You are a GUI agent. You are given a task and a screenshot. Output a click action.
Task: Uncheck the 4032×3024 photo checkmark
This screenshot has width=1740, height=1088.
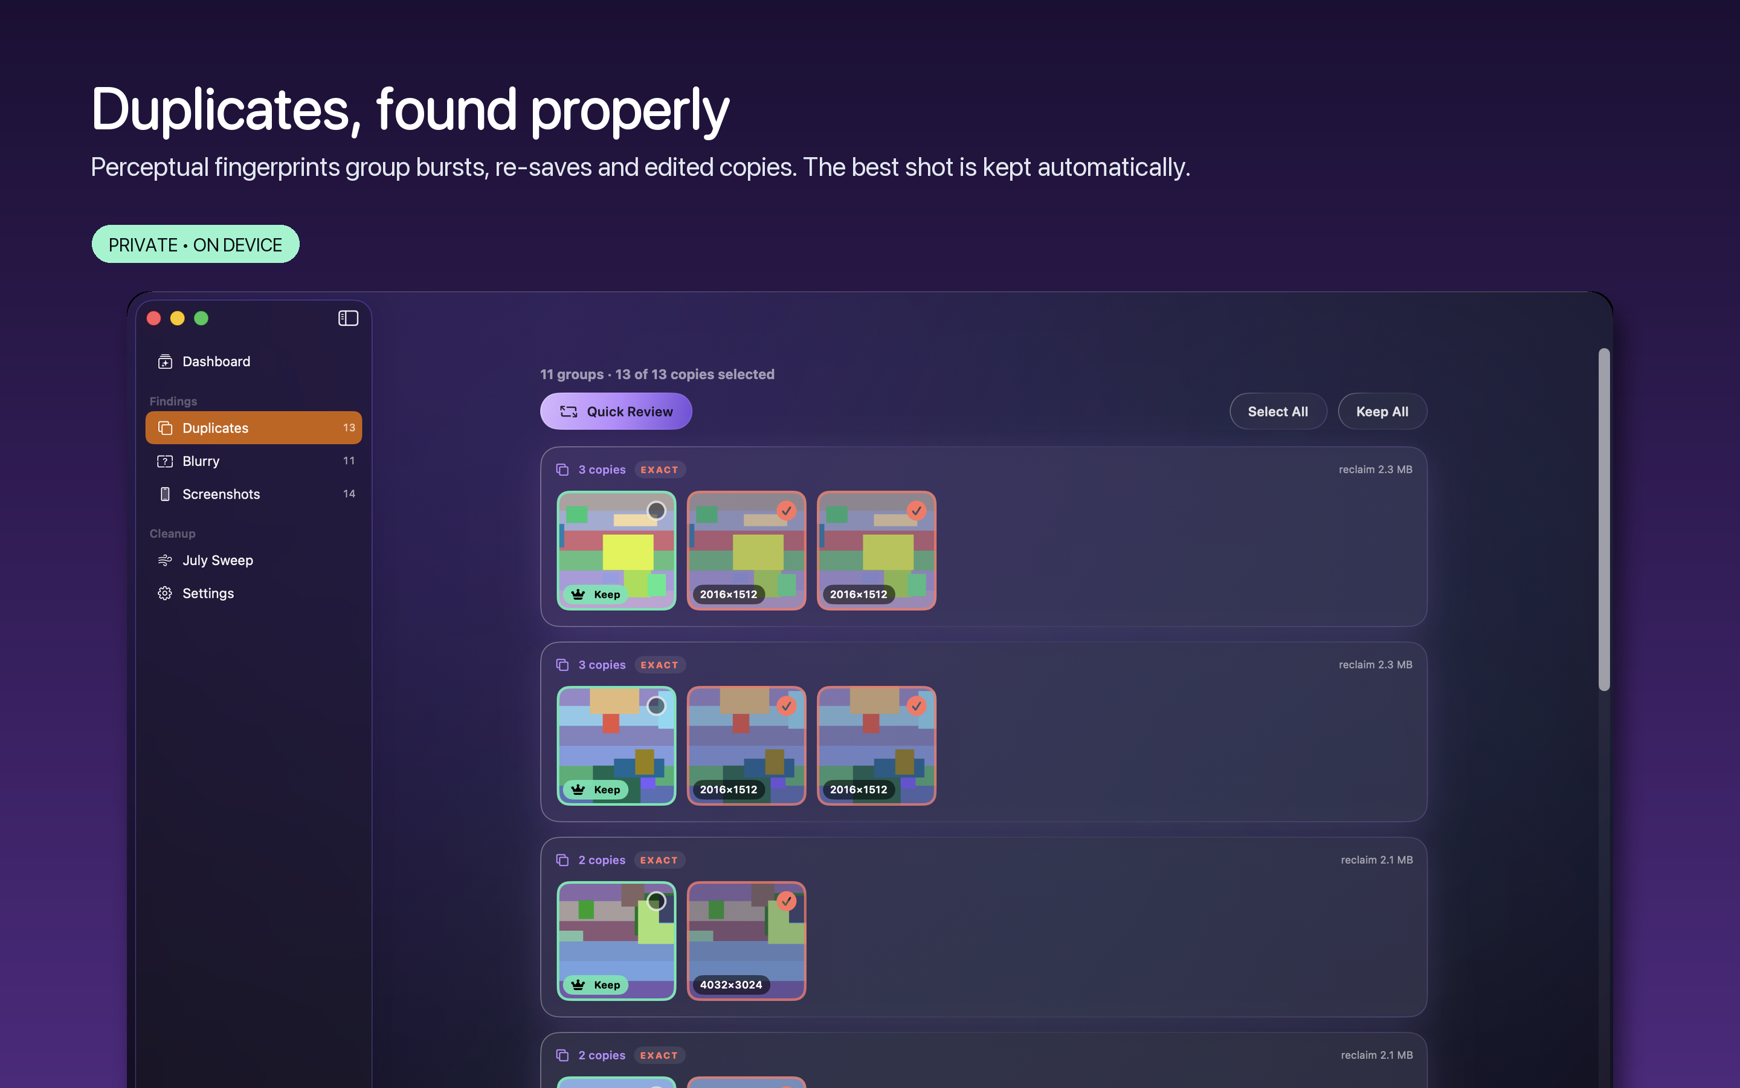786,901
